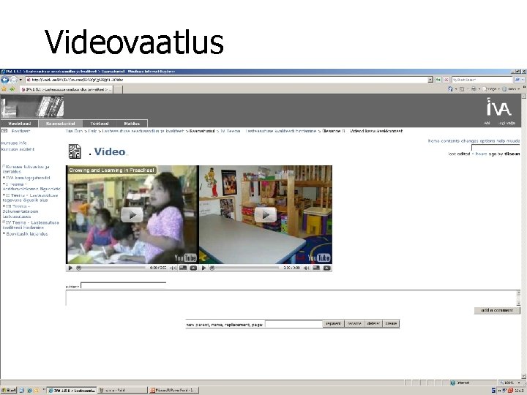Click the wiki contents link
This screenshot has width=527, height=395.
pos(450,140)
